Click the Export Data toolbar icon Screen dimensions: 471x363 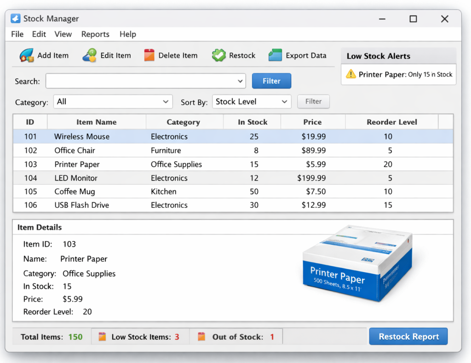pyautogui.click(x=275, y=55)
